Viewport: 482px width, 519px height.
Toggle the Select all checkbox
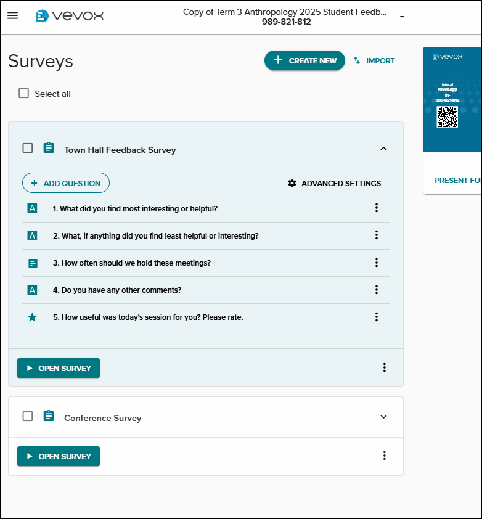coord(23,92)
